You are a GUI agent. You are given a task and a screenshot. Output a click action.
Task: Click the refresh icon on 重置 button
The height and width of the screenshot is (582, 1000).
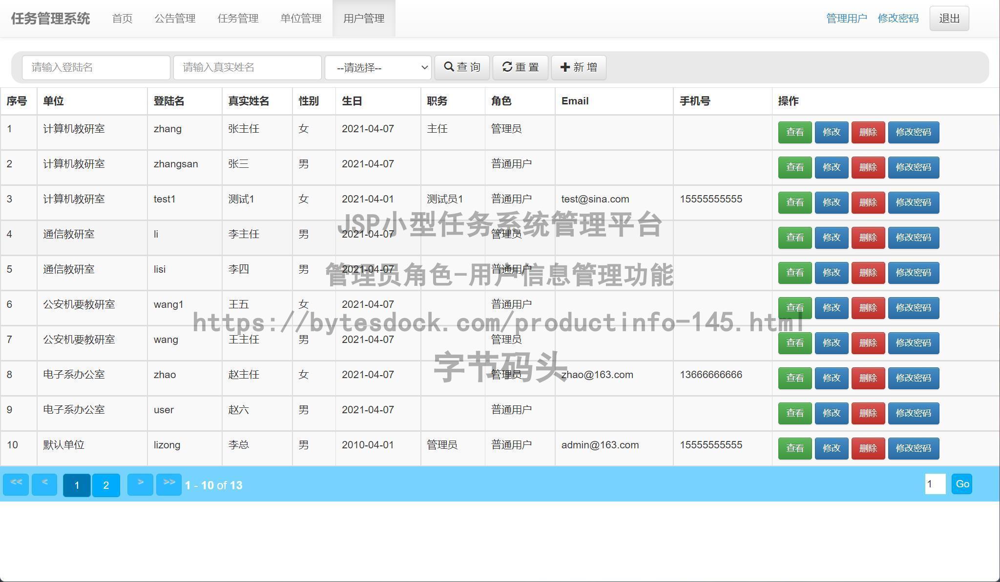tap(507, 67)
